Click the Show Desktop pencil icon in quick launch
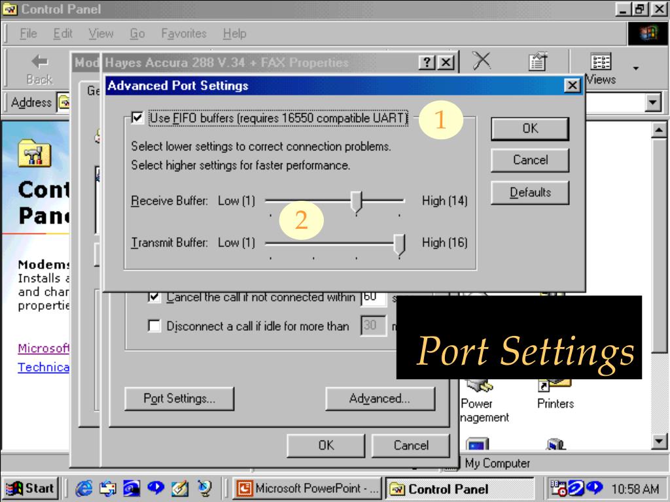 pos(180,488)
